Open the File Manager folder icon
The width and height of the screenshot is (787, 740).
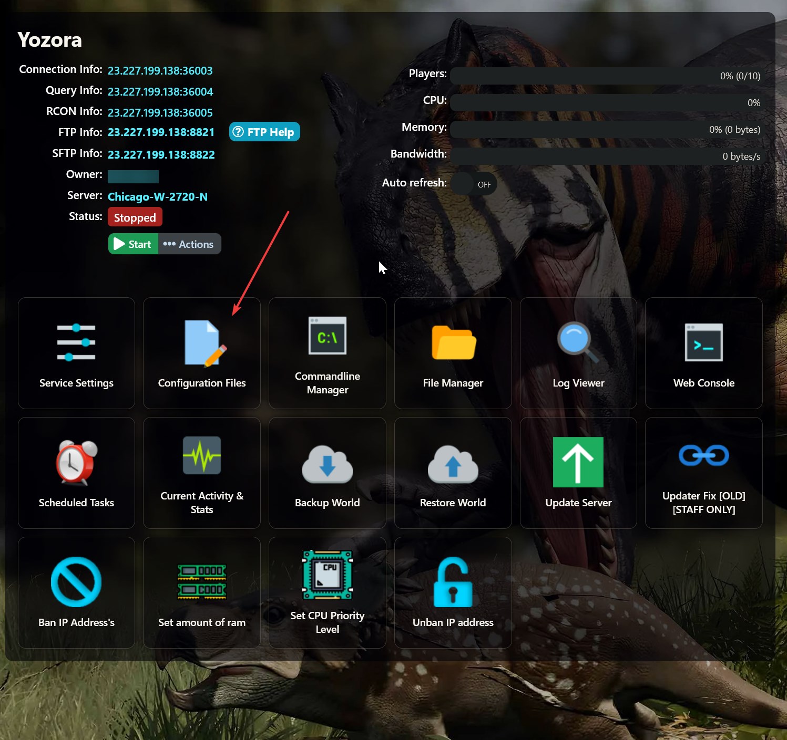(453, 343)
